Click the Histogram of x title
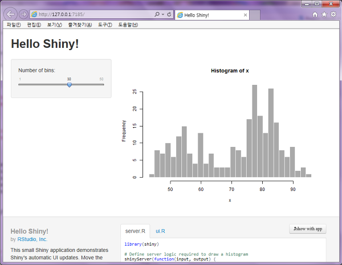The image size is (342, 265). pyautogui.click(x=230, y=71)
